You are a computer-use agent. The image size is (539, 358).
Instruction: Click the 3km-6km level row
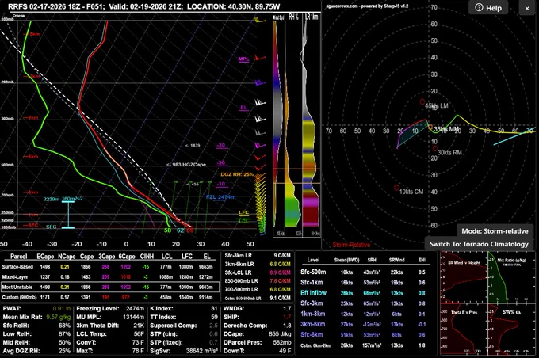point(364,324)
